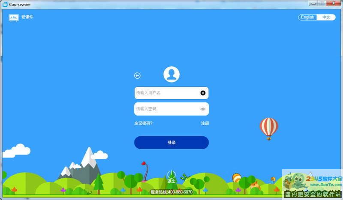This screenshot has height=200, width=343.
Task: Open the 忘记密码? forgot password link
Action: coord(143,124)
